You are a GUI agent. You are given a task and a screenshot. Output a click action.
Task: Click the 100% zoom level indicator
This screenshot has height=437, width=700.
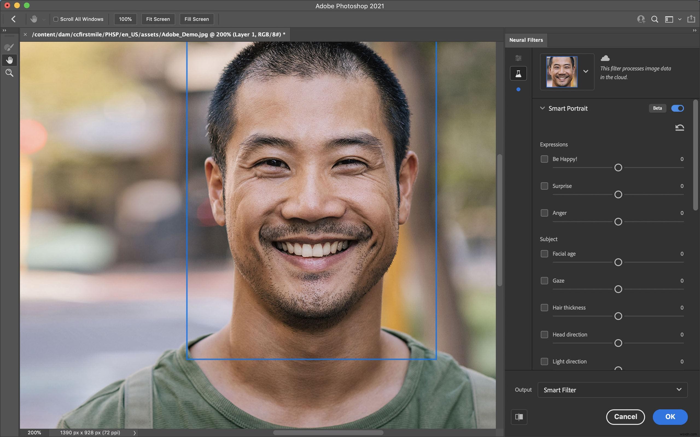[x=126, y=19]
